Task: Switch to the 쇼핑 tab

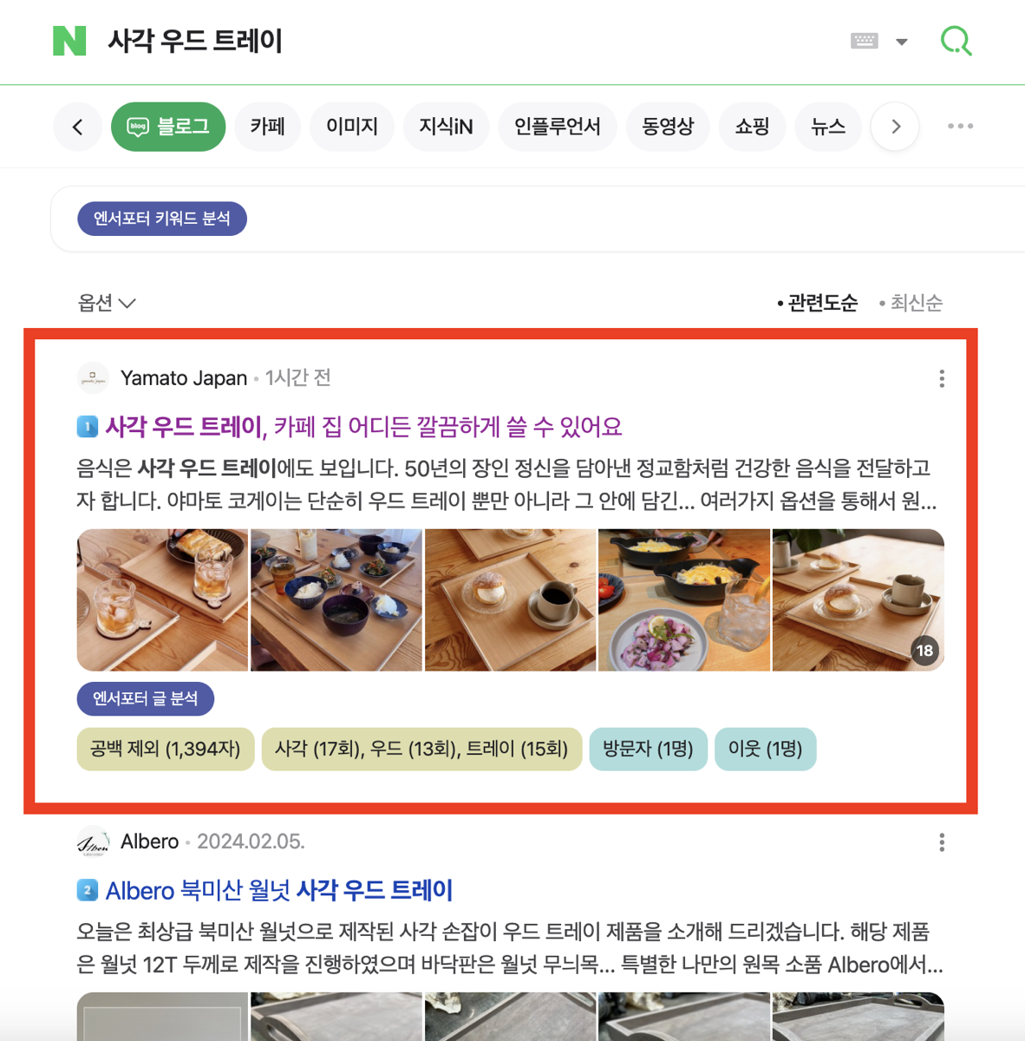Action: click(752, 127)
